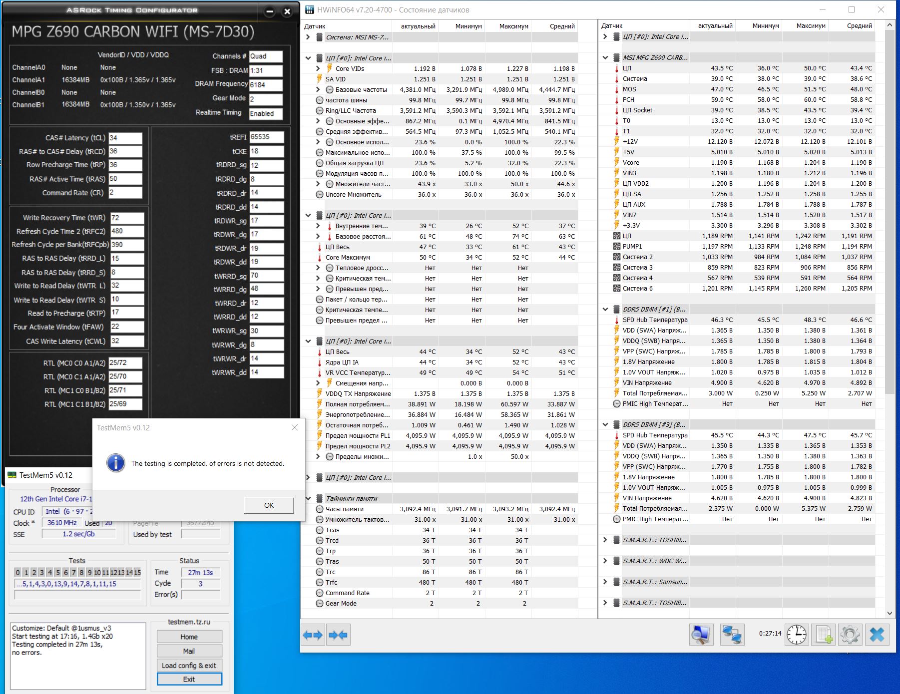Collapse the Тайминги памяти sensor group
The image size is (900, 694).
point(308,498)
